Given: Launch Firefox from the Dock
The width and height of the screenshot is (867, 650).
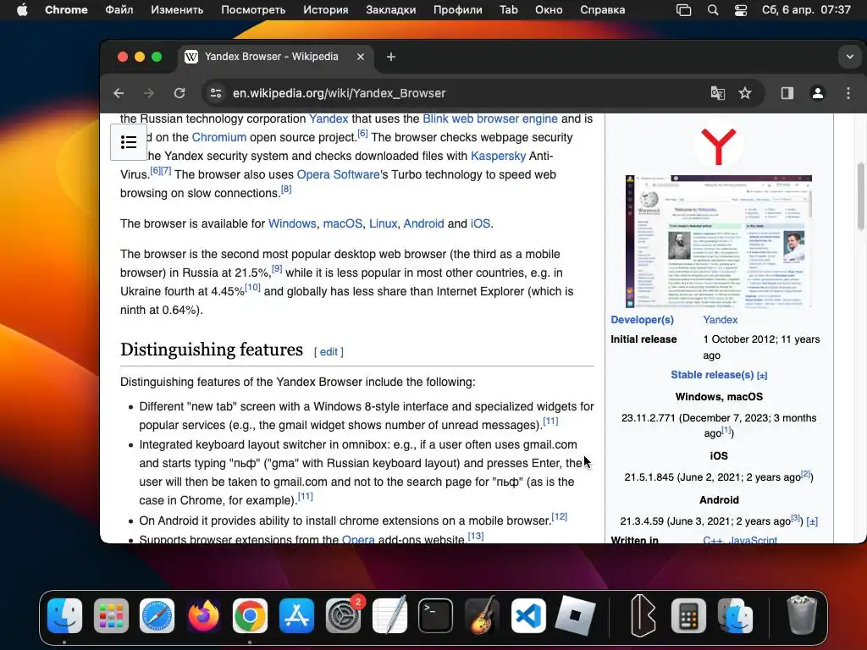Looking at the screenshot, I should [x=203, y=615].
